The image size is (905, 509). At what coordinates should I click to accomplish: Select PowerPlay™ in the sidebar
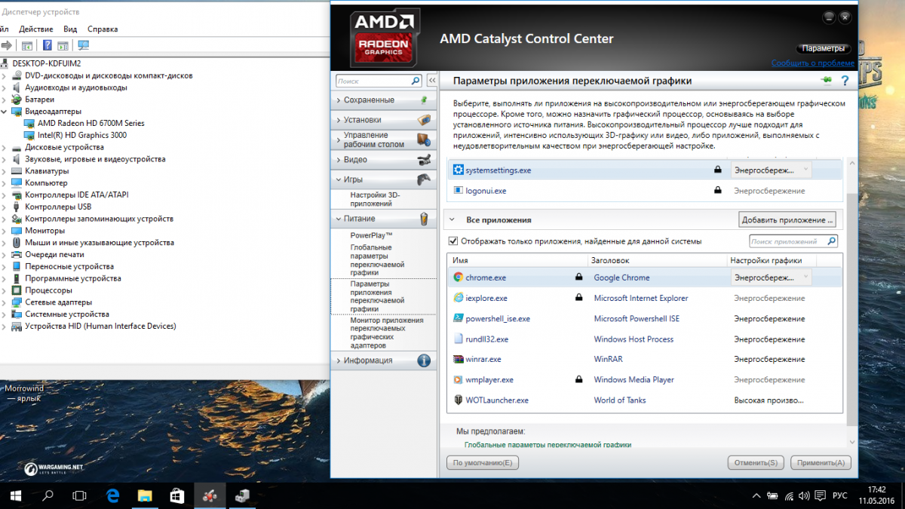372,235
